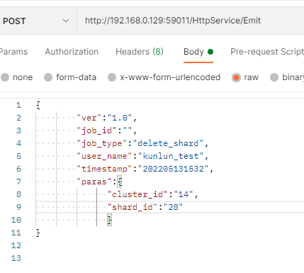
Task: Open the Pre-request Script tab
Action: tap(267, 52)
